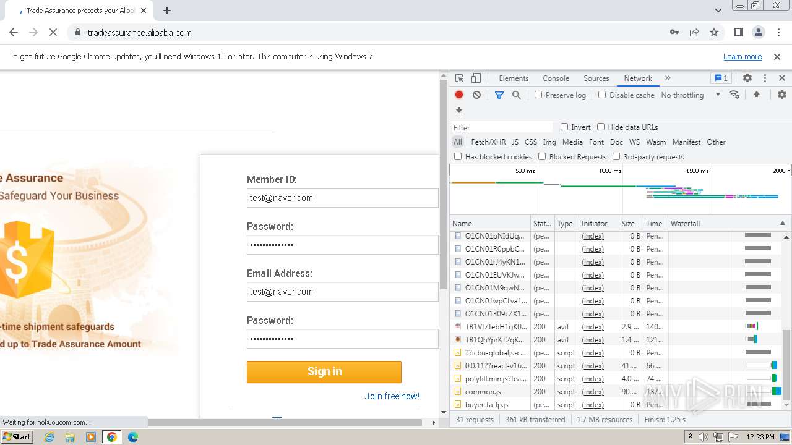Select the inspect element picker icon
The width and height of the screenshot is (792, 445).
tap(459, 78)
